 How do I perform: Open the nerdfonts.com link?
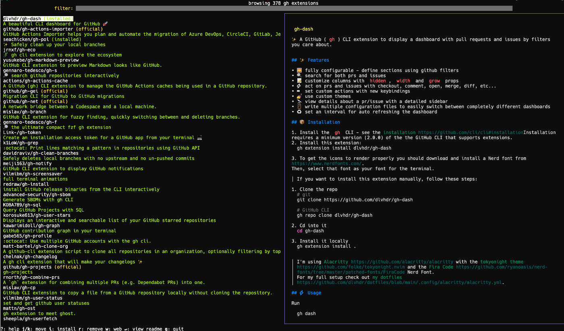326,164
